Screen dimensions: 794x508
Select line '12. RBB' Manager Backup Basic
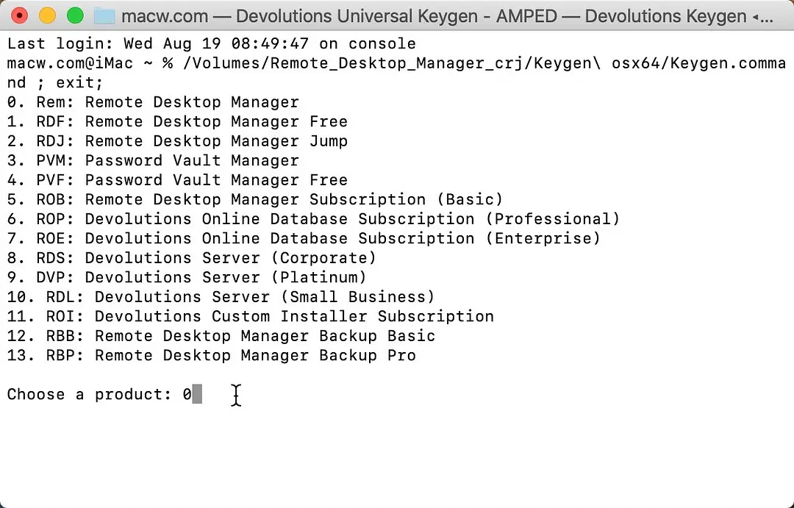point(221,336)
